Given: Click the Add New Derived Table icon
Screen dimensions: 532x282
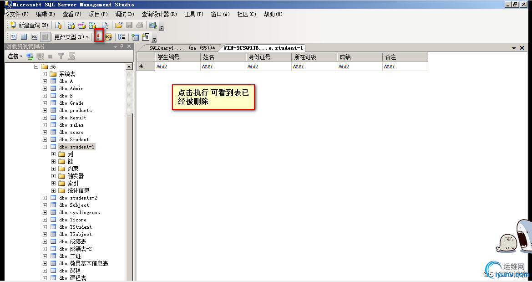Looking at the screenshot, I should pos(146,37).
